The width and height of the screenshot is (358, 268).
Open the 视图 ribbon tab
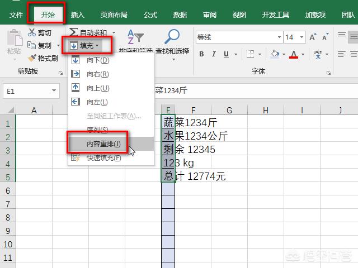[x=239, y=15]
